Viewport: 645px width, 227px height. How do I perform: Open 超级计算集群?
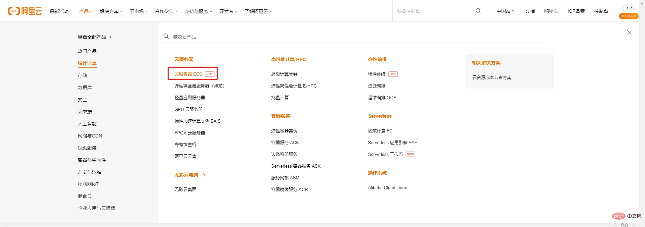tap(284, 74)
